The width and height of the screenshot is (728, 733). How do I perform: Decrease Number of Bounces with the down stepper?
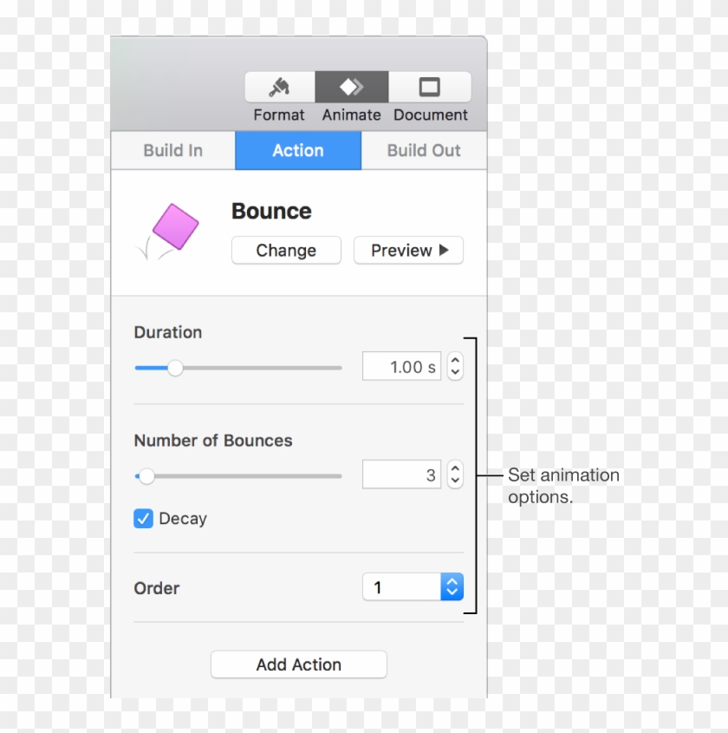454,480
